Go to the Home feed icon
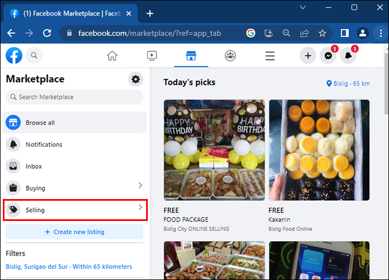This screenshot has height=280, width=389. pos(112,56)
